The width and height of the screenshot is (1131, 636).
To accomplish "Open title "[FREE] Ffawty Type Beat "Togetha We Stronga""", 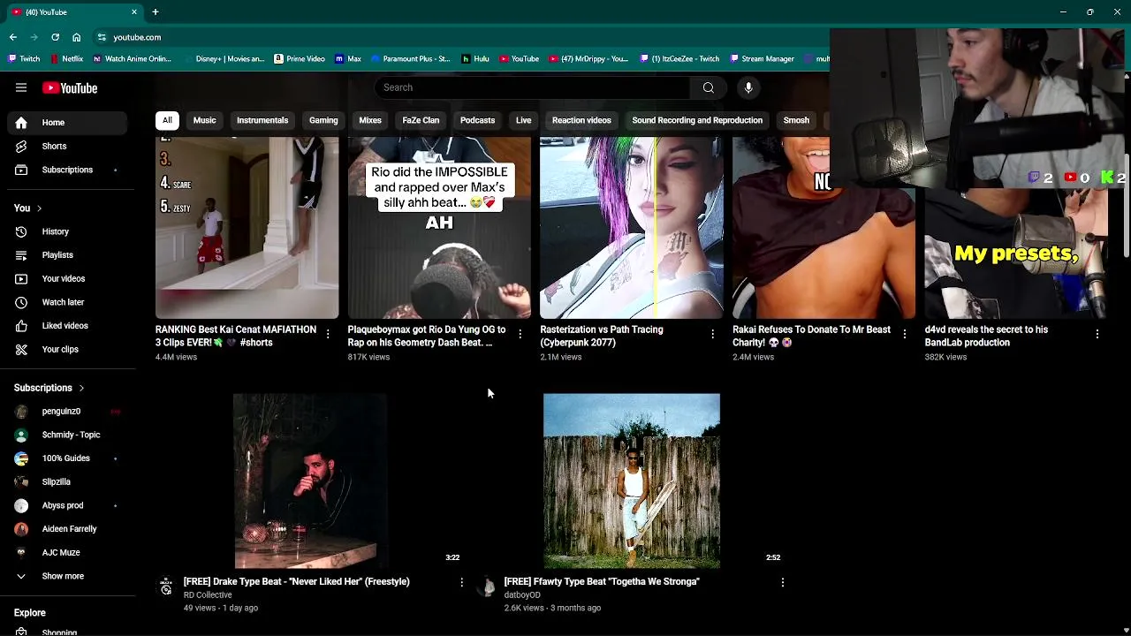I will pyautogui.click(x=602, y=582).
